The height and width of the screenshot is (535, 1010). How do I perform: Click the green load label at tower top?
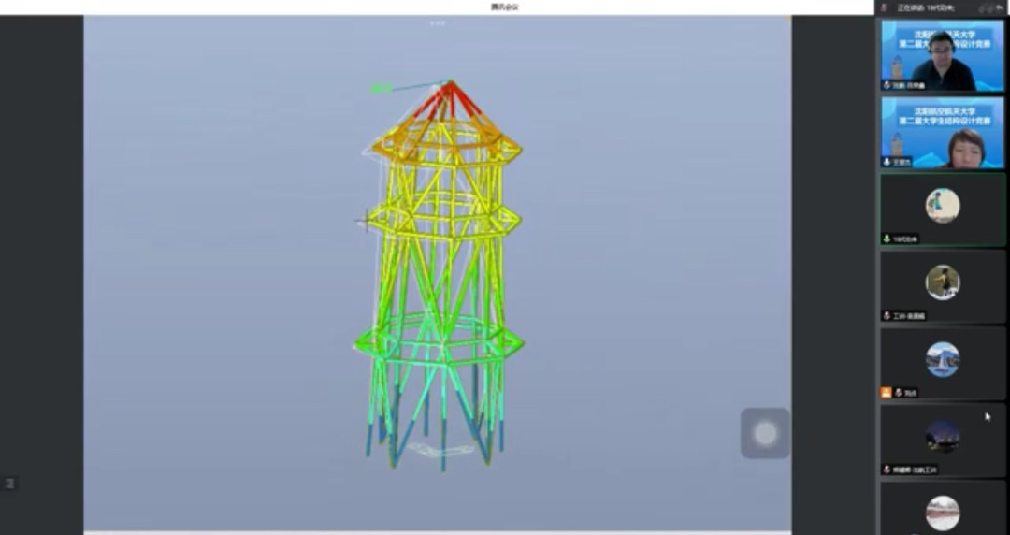point(380,89)
